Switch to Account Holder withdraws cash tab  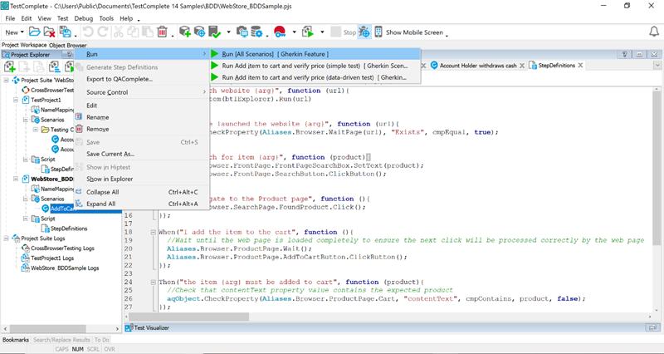[x=478, y=66]
